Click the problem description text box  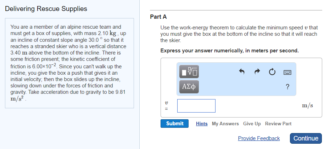coord(69,63)
